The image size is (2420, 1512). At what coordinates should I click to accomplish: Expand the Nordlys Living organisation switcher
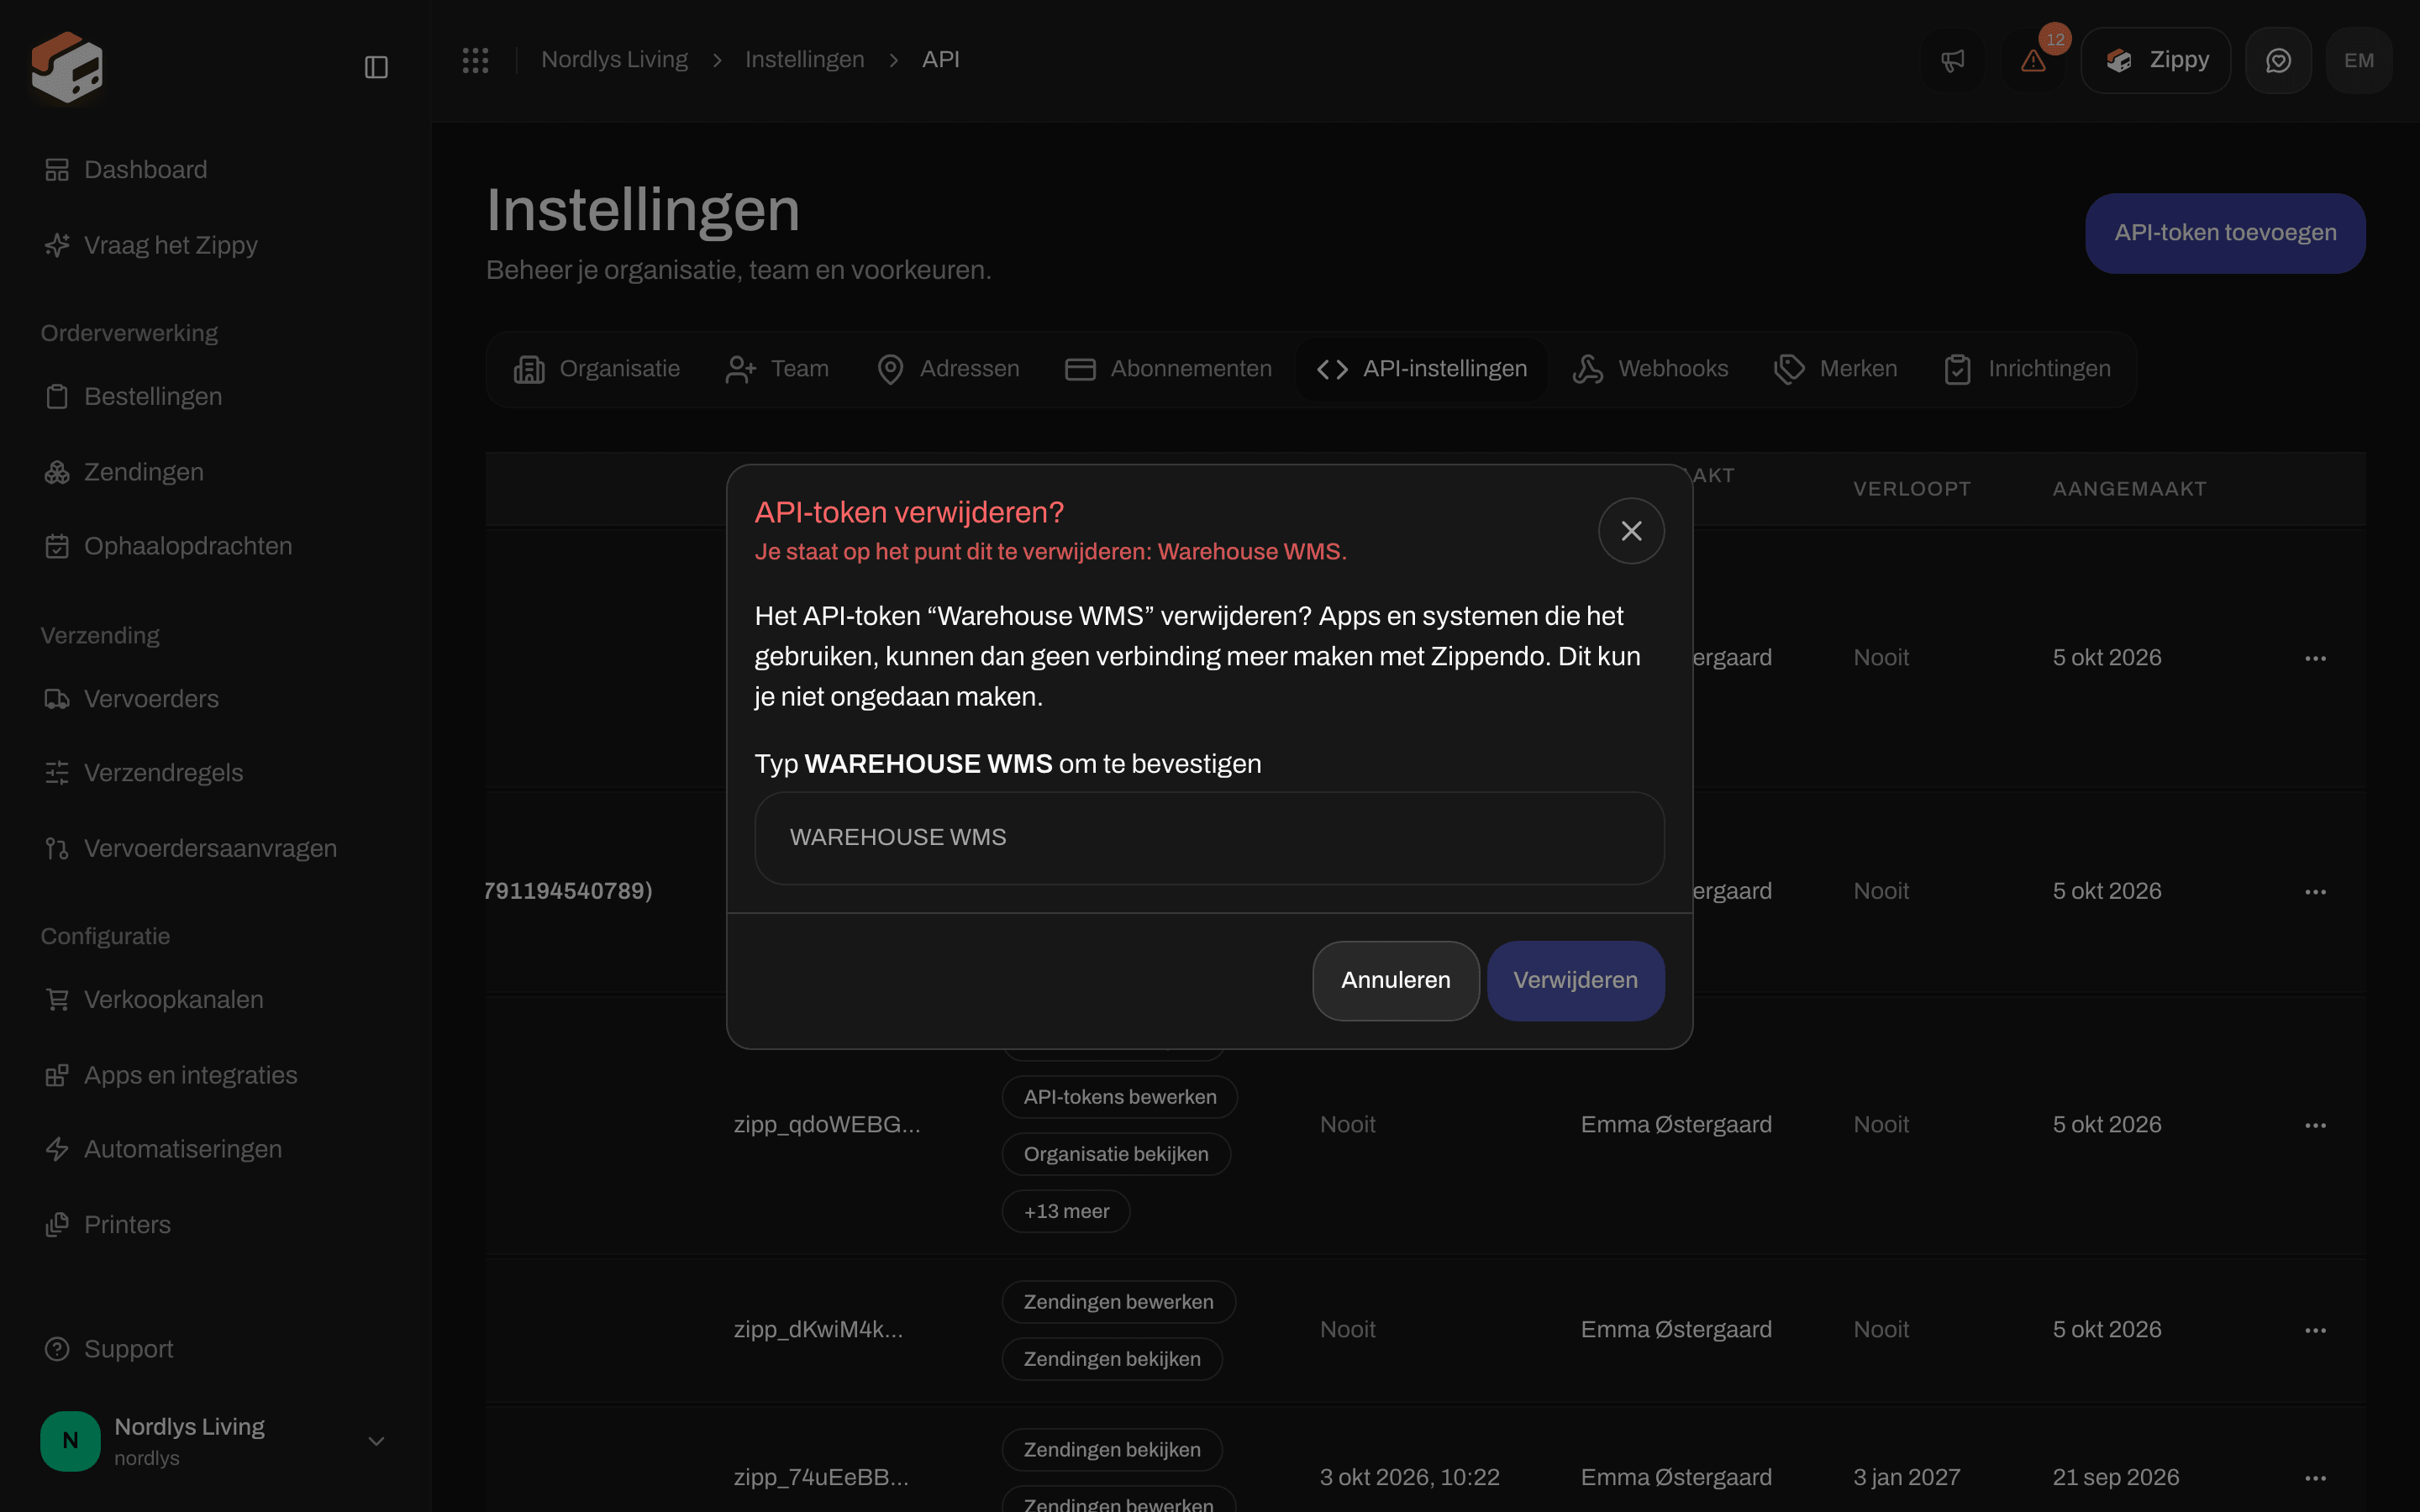point(214,1441)
